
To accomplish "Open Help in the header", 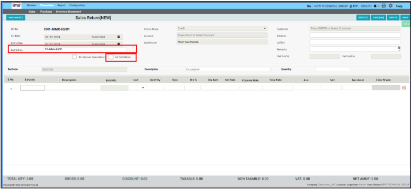I will click(399, 6).
